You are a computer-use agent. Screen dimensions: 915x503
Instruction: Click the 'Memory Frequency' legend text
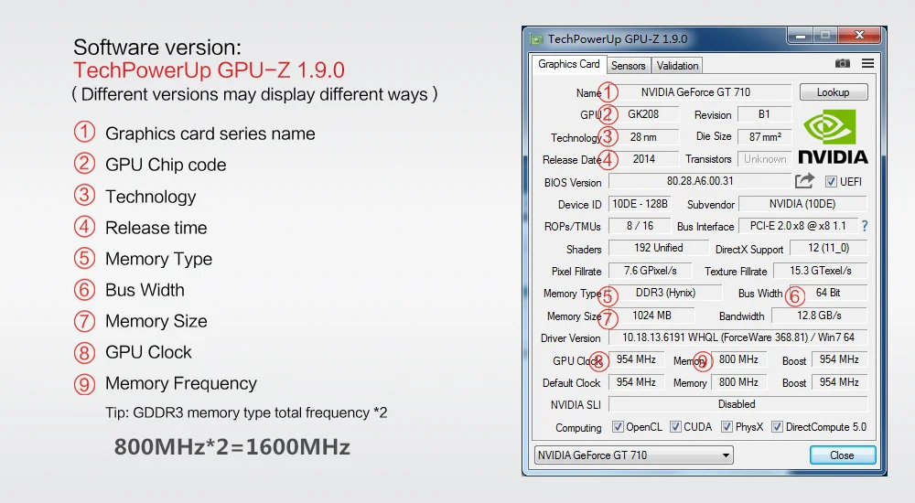(x=181, y=383)
